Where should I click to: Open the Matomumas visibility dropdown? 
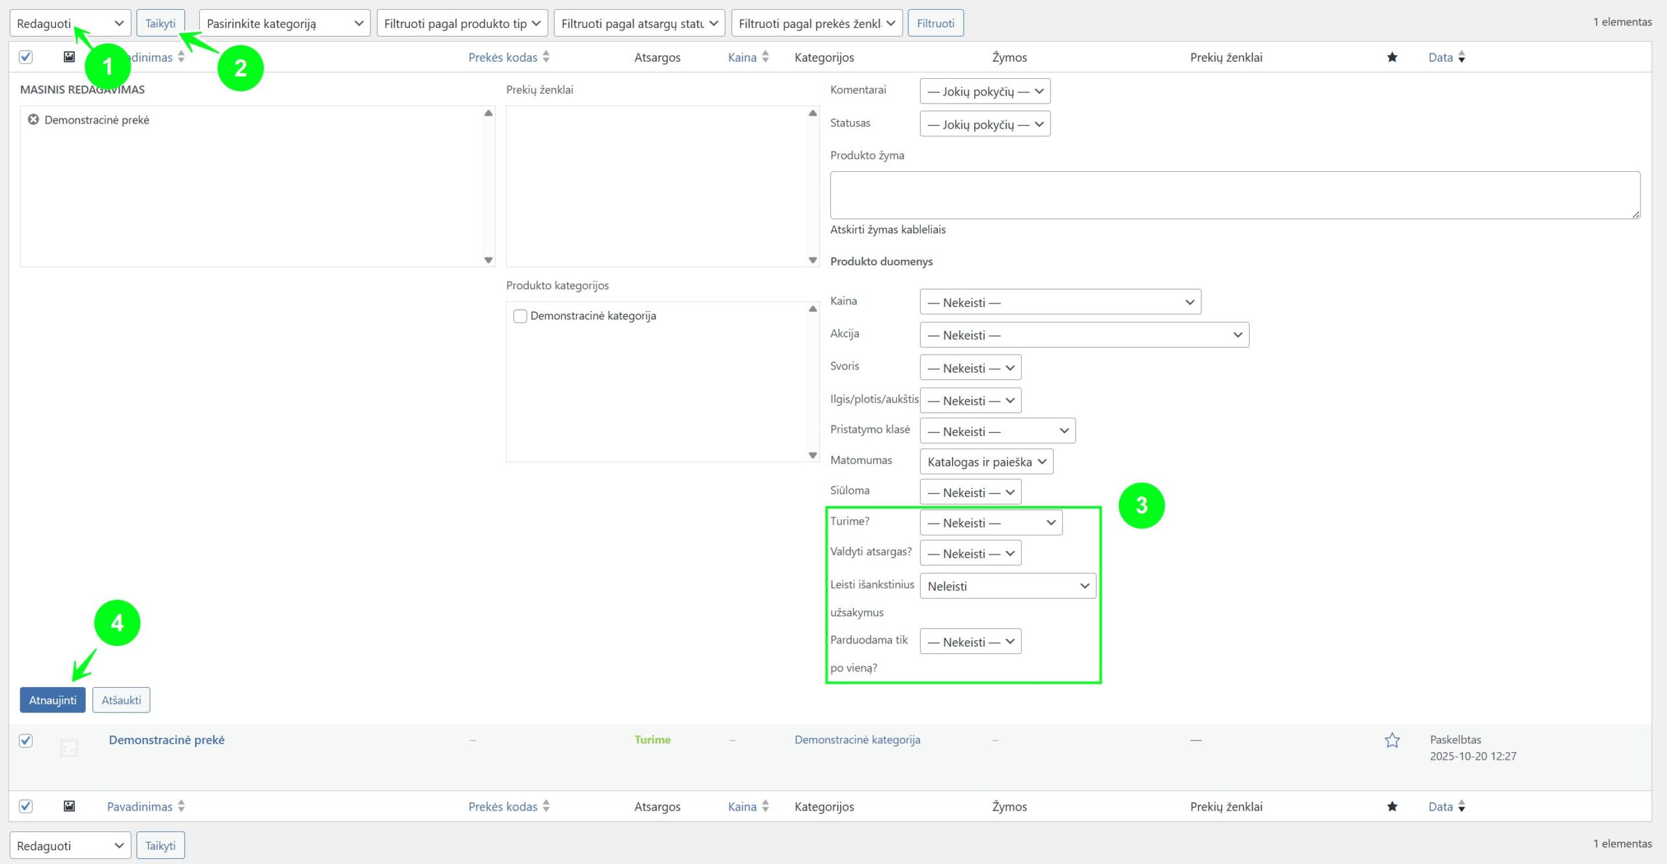(986, 462)
